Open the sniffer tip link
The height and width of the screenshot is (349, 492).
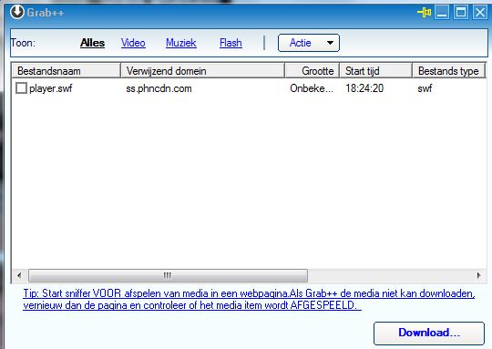coord(249,299)
